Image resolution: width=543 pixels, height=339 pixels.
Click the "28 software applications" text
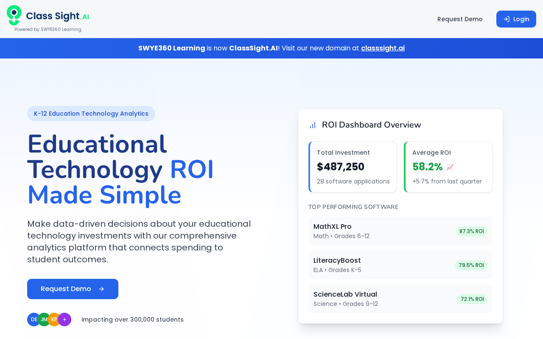tap(353, 181)
